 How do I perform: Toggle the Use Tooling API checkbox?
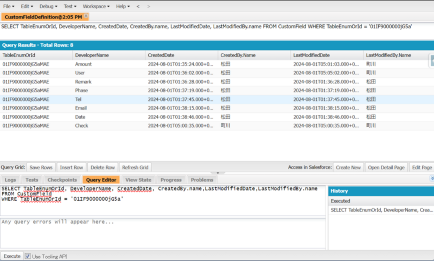coord(28,256)
